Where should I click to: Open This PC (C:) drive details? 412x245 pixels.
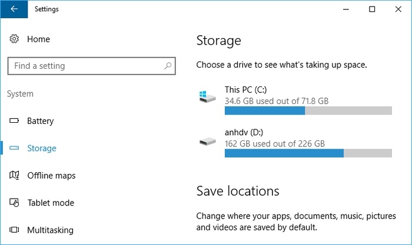click(x=247, y=90)
